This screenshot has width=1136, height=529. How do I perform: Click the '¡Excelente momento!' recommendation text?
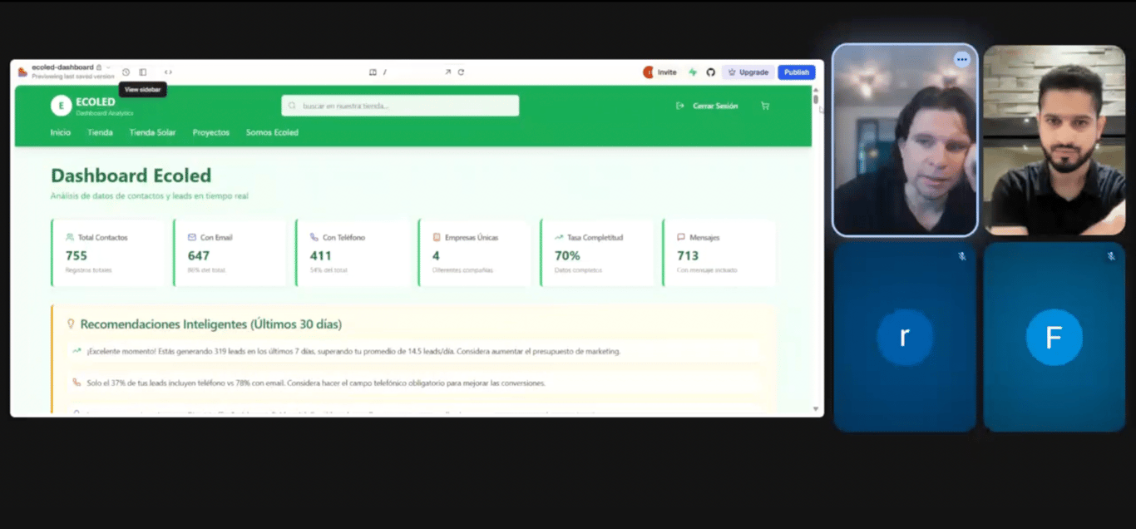[x=353, y=351]
